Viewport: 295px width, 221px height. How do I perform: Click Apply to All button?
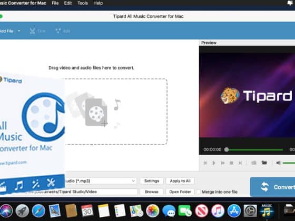(x=180, y=181)
